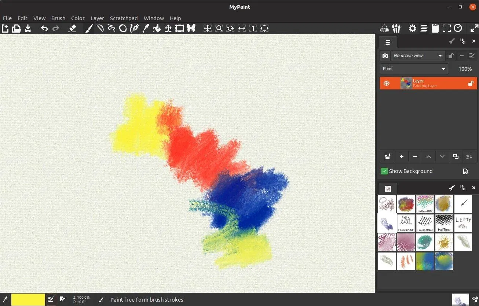This screenshot has width=479, height=306.
Task: Open the brush settings gear icon
Action: (x=413, y=28)
